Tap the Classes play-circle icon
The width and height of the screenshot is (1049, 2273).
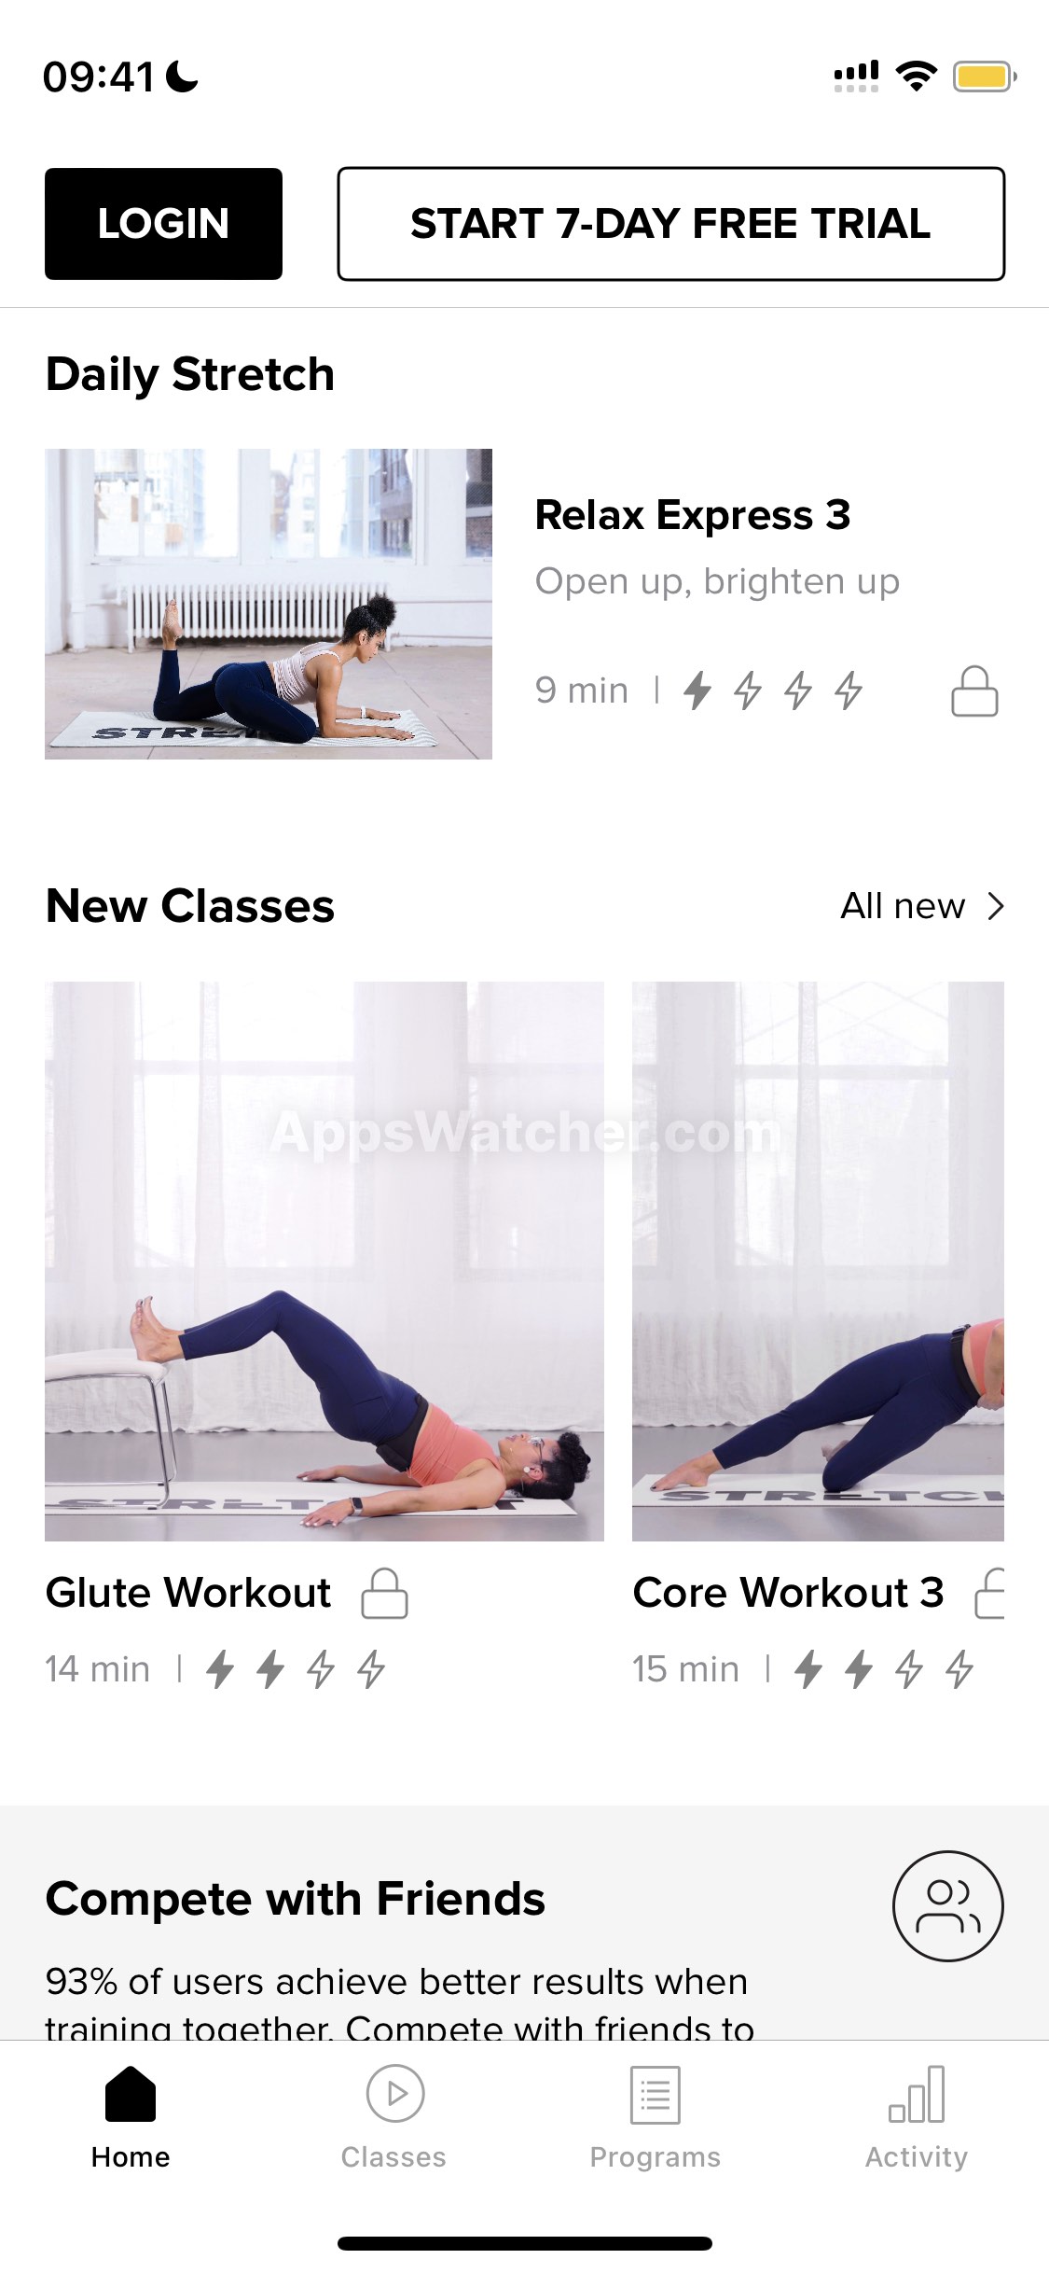coord(395,2093)
